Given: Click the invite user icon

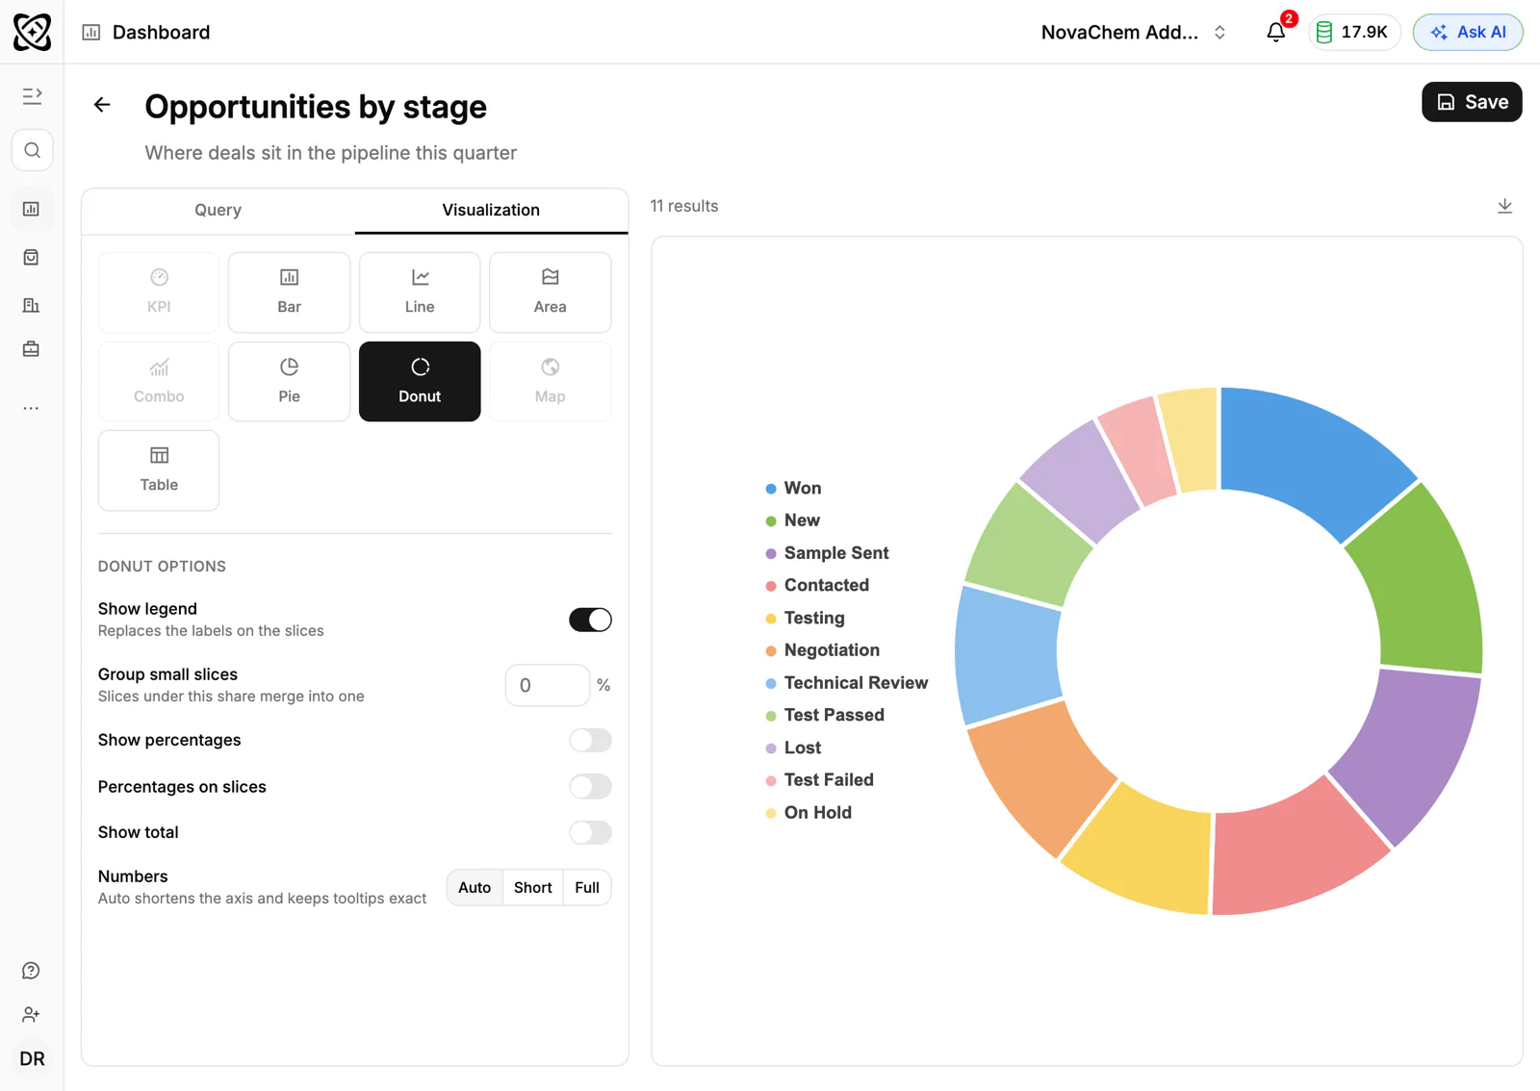Looking at the screenshot, I should [x=32, y=1015].
